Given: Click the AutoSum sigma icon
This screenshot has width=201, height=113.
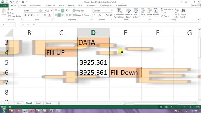Looking at the screenshot, I should pos(162,9).
